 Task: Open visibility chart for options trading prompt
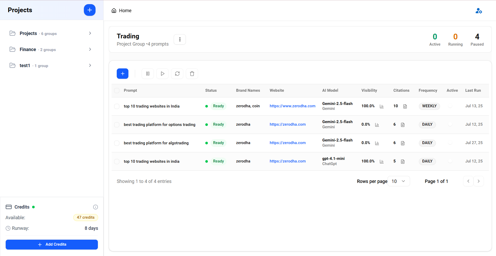click(377, 125)
